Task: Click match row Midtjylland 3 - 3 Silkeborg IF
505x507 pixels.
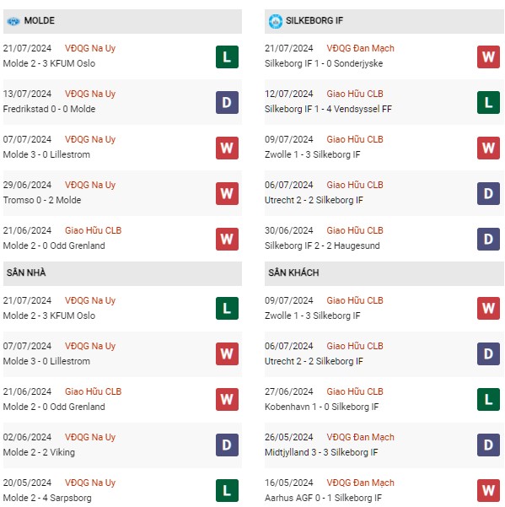Action: pyautogui.click(x=384, y=445)
